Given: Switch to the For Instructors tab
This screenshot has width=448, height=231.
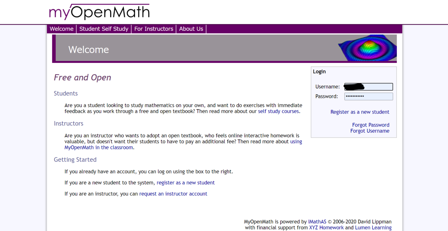Looking at the screenshot, I should [x=153, y=29].
